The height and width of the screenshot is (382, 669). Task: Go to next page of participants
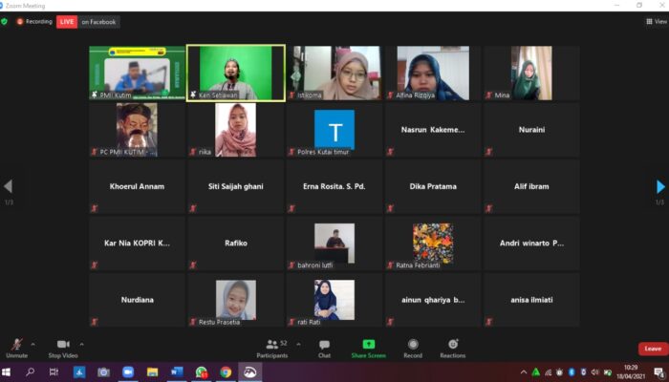coord(660,186)
